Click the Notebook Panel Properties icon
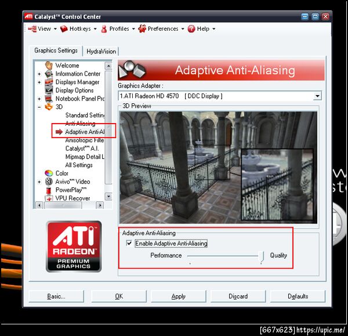 click(49, 99)
